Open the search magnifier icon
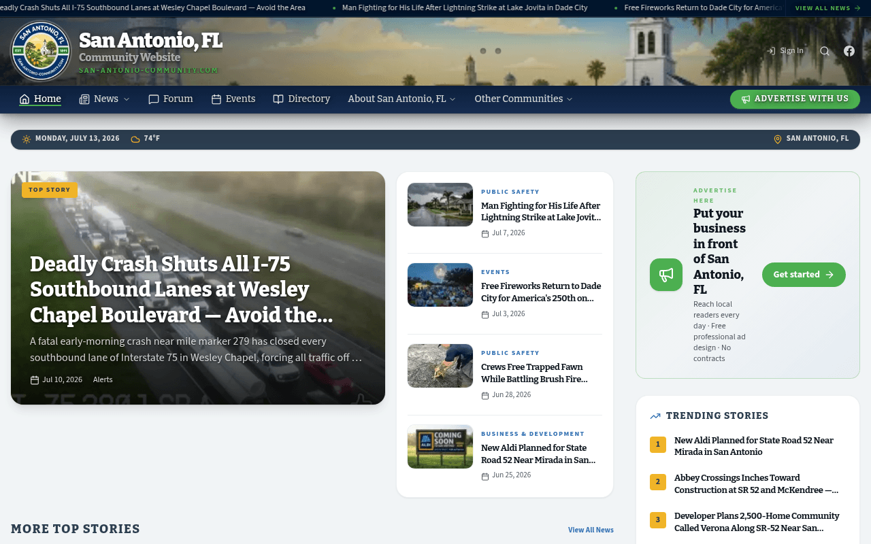The width and height of the screenshot is (871, 544). tap(825, 51)
